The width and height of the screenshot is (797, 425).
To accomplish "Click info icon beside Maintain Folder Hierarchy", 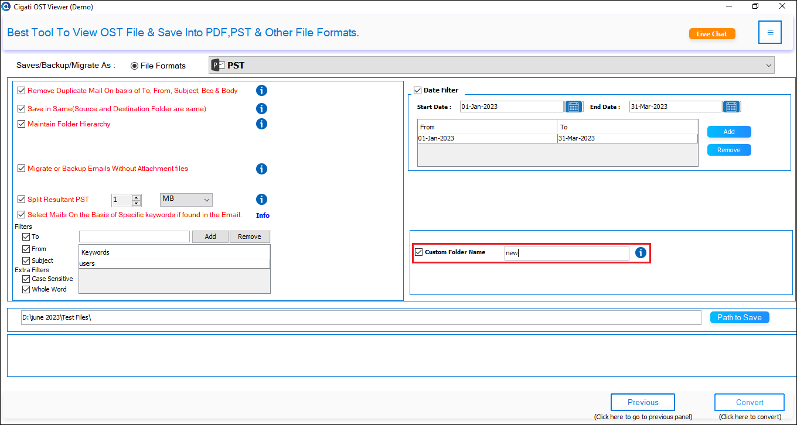I will coord(261,124).
